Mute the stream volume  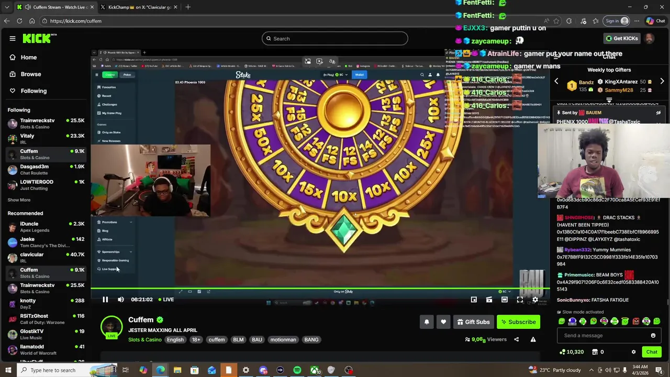(x=121, y=300)
